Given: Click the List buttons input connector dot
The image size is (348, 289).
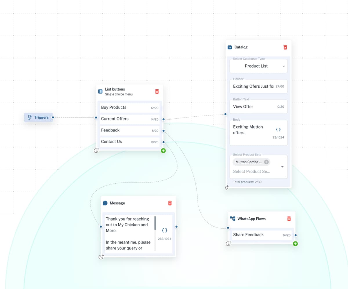Looking at the screenshot, I should 96,118.
